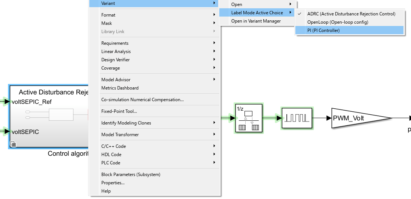The width and height of the screenshot is (411, 199).
Task: Select the pulse generator block
Action: [297, 118]
